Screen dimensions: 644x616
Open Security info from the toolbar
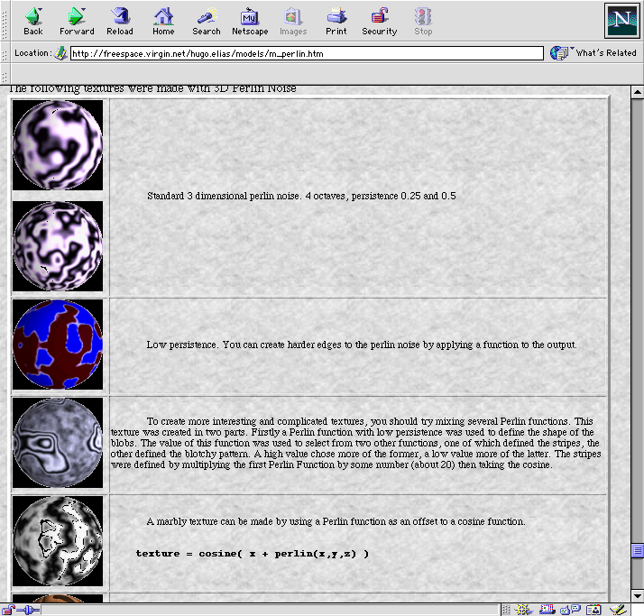(x=379, y=21)
